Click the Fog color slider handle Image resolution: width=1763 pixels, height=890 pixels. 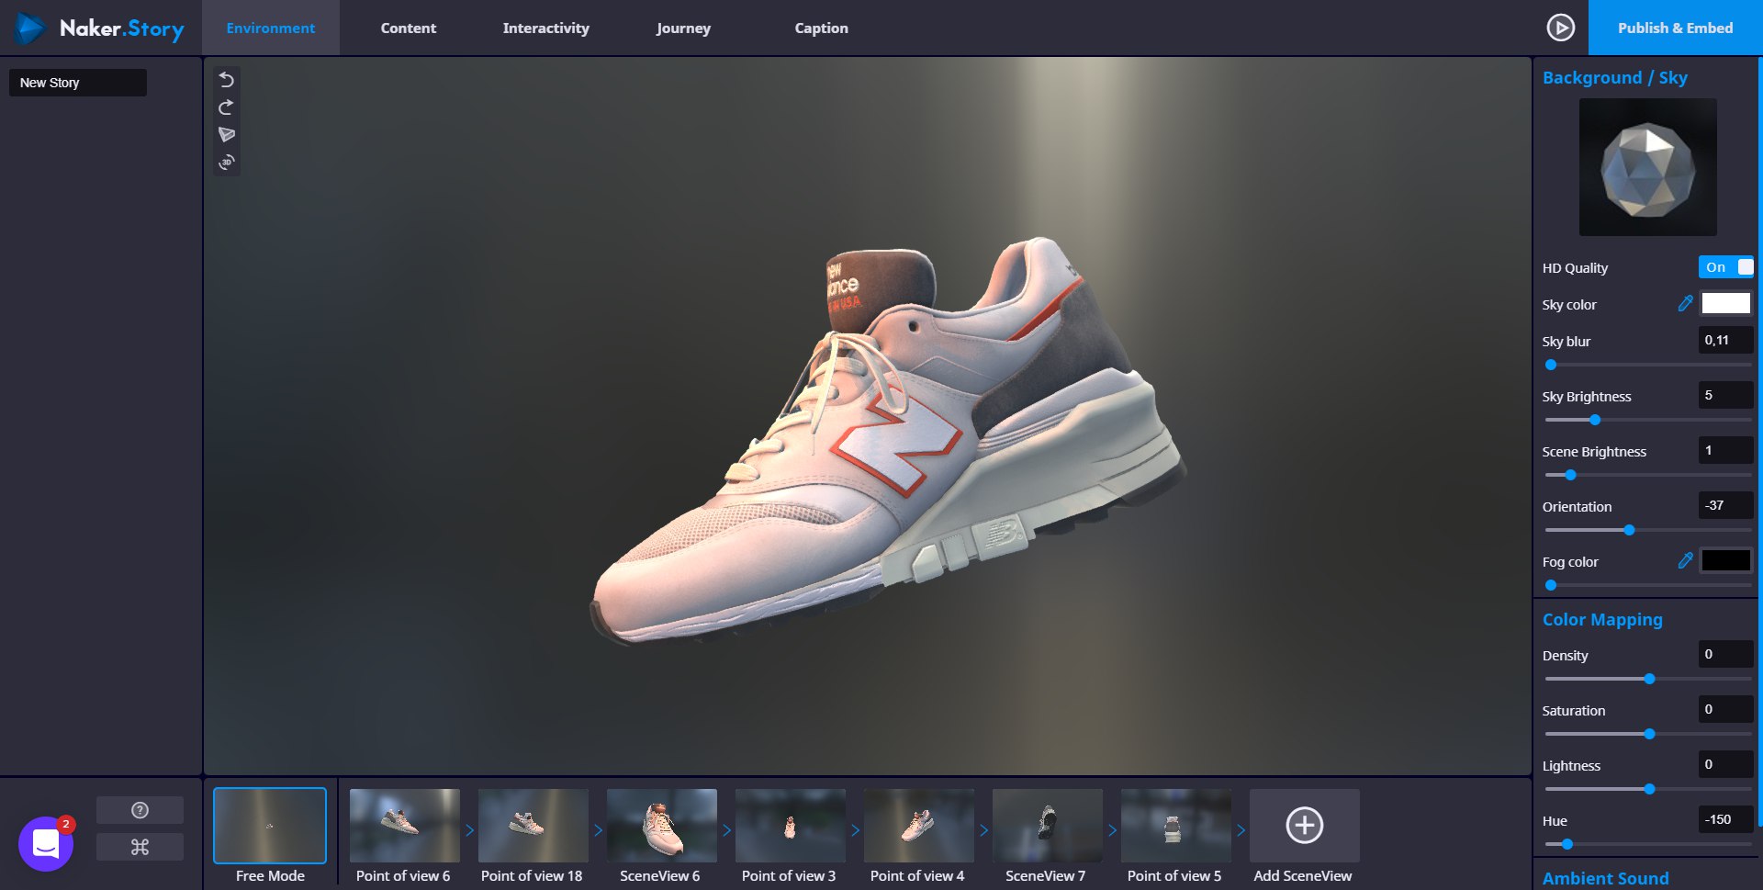click(1551, 585)
